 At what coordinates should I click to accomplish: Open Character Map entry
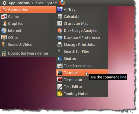tap(82, 24)
